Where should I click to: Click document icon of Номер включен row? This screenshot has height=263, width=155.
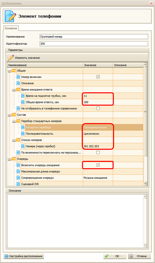coord(18,77)
